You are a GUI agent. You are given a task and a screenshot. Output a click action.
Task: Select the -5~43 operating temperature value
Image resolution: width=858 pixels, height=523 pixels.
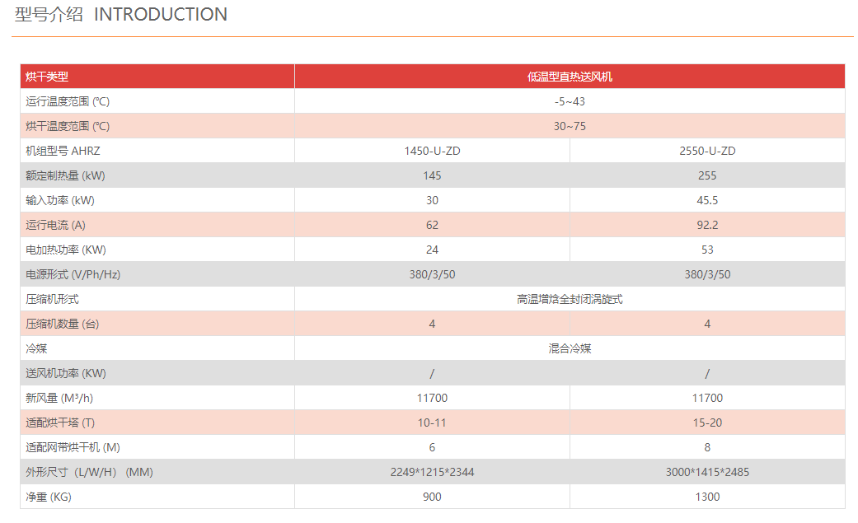pyautogui.click(x=570, y=101)
